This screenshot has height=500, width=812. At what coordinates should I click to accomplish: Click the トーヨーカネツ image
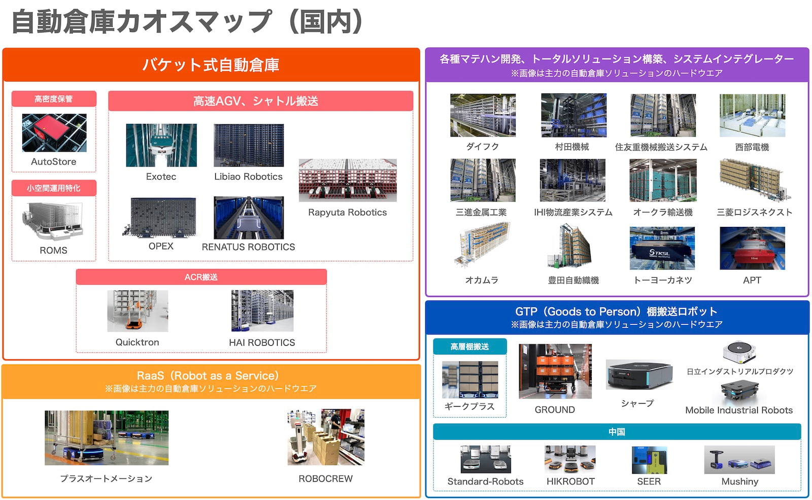[662, 248]
